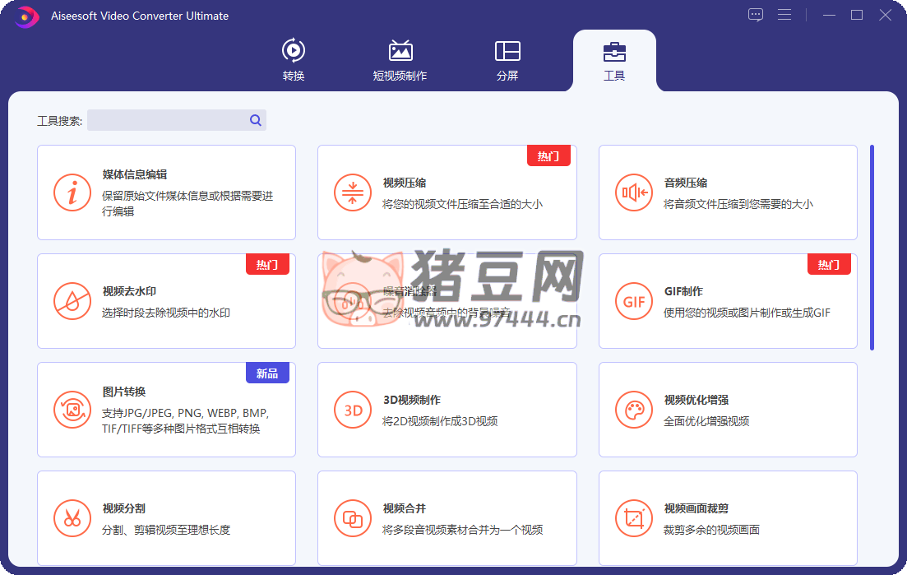Screen dimensions: 907x575
Task: Open the hamburger menu in title bar
Action: (x=784, y=15)
